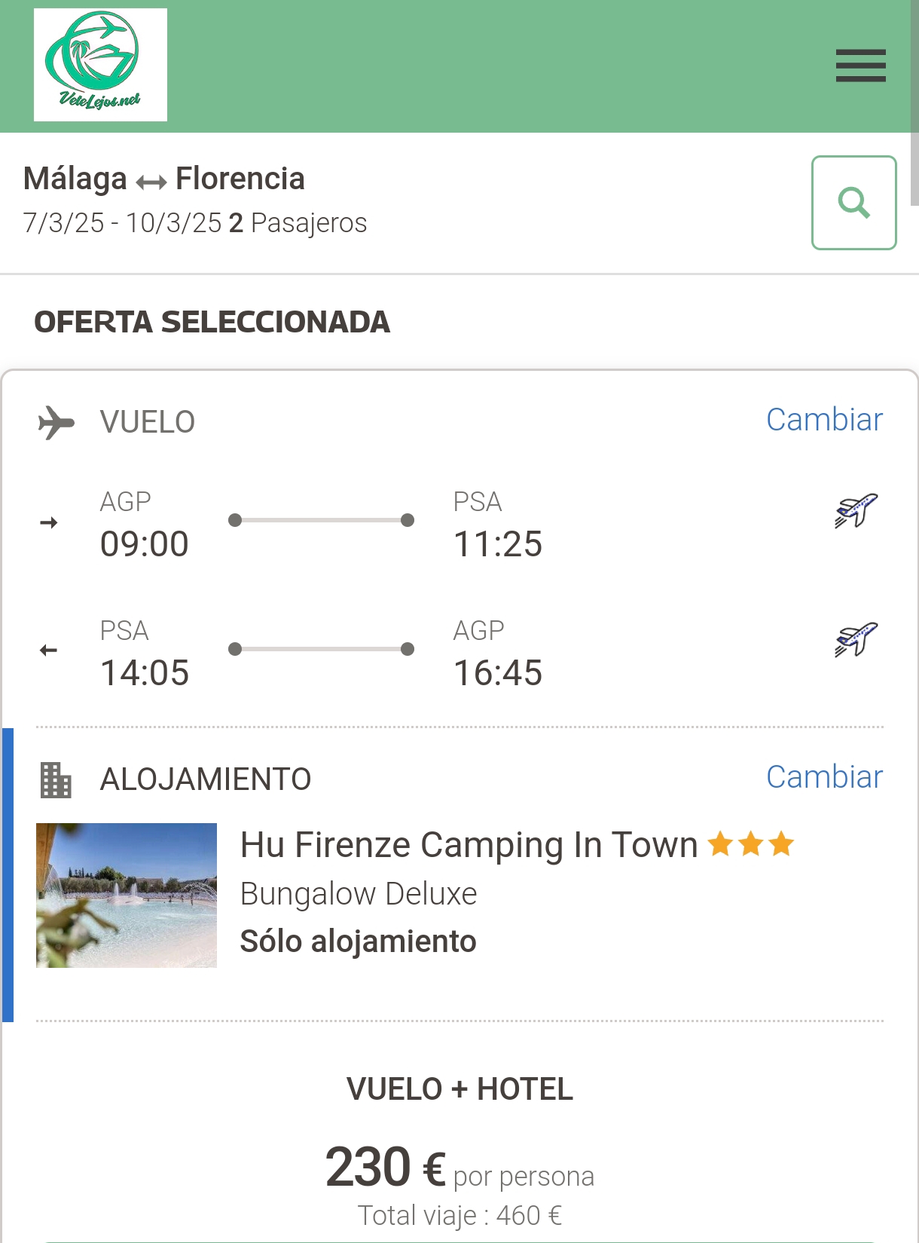Click the outbound right arrow icon
Screen dimensions: 919x1243
(x=49, y=522)
